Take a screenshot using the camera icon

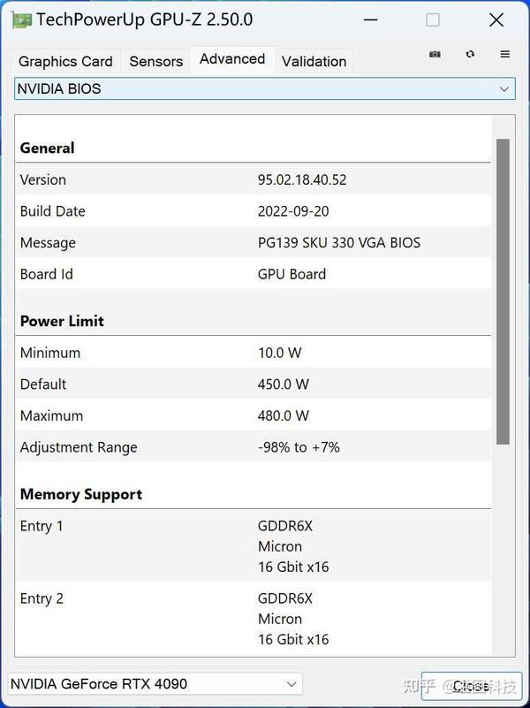(435, 54)
